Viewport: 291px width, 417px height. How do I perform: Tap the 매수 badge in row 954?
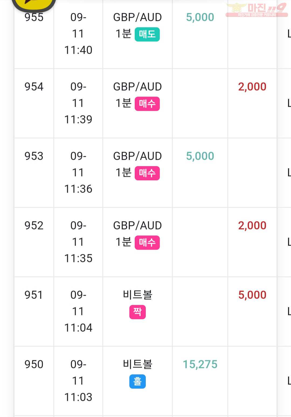(x=147, y=104)
